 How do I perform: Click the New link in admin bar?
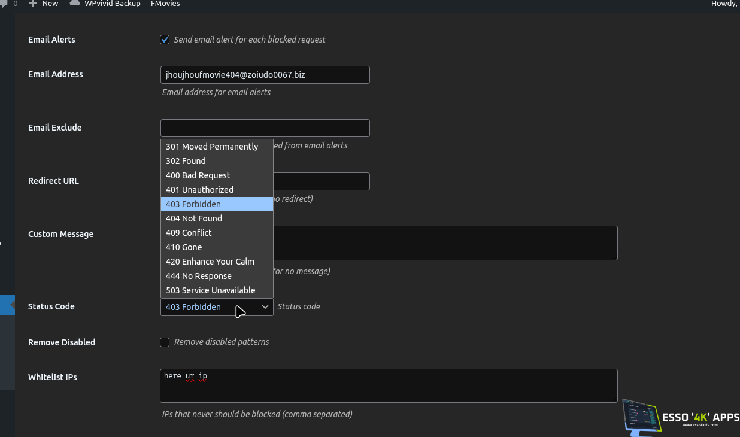coord(50,4)
